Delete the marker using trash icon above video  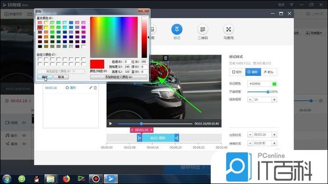click(165, 58)
